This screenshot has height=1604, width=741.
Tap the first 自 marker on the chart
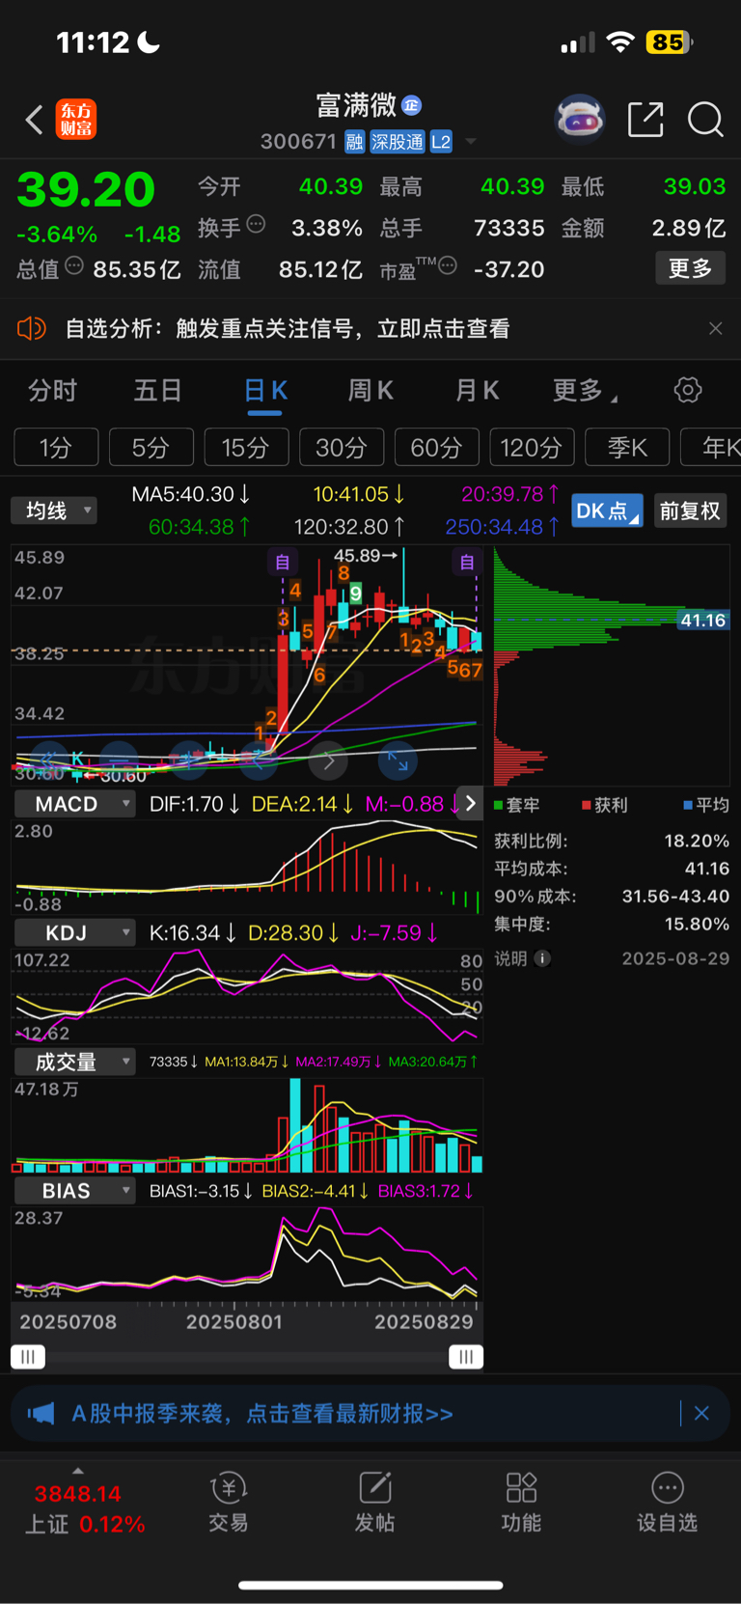pos(283,562)
